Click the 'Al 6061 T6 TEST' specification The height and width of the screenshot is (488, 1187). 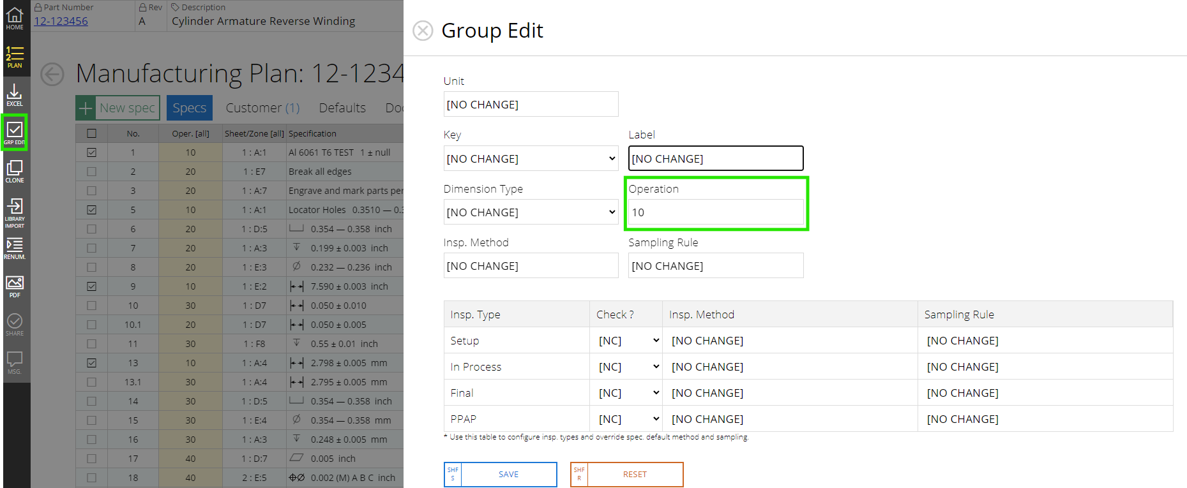click(321, 152)
